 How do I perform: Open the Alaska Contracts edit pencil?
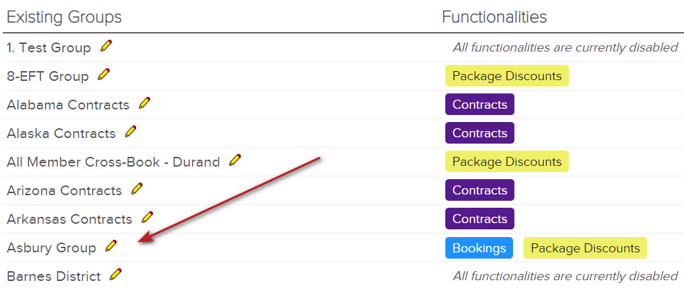(131, 132)
